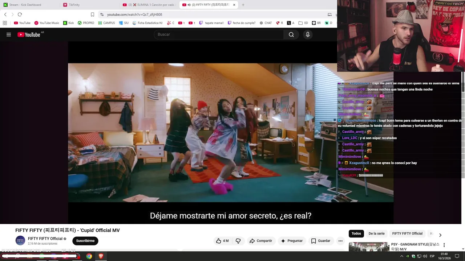This screenshot has width=465, height=261.
Task: Close the FIFTY FIFTY browser tab
Action: (234, 5)
